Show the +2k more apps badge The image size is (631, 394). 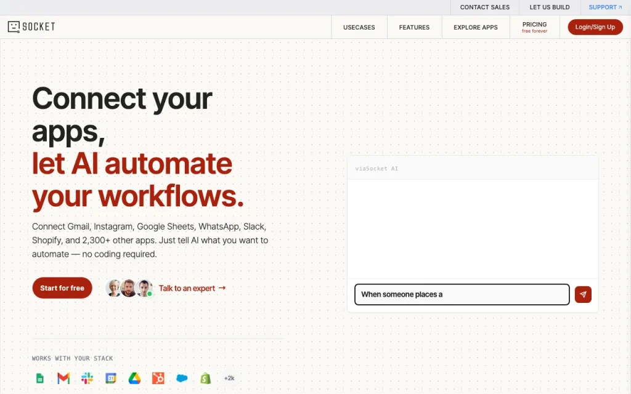click(x=229, y=379)
